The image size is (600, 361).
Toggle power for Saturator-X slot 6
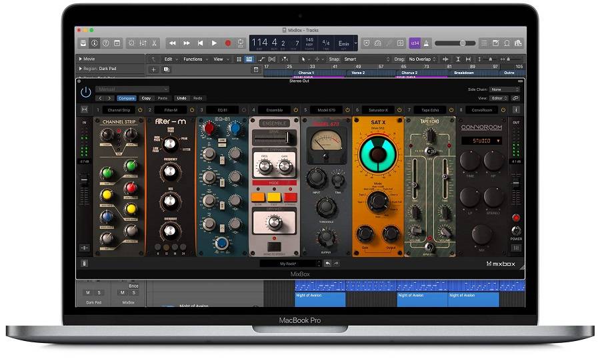[399, 109]
